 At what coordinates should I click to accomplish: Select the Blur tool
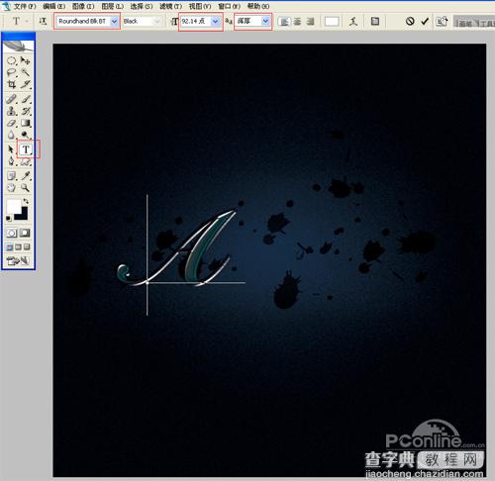point(12,135)
